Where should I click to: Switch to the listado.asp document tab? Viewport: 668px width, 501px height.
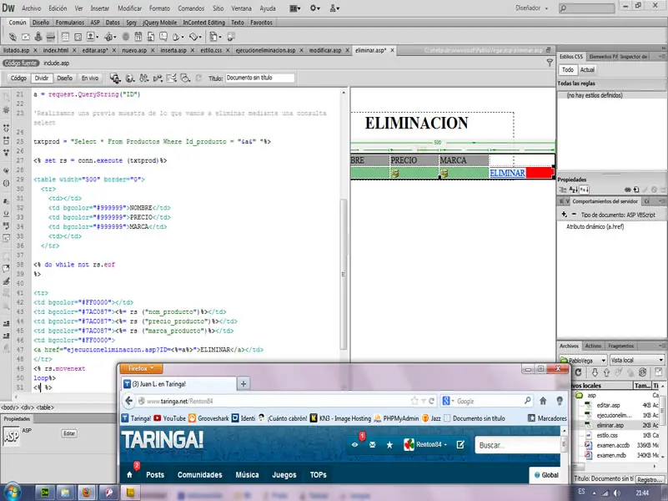17,50
